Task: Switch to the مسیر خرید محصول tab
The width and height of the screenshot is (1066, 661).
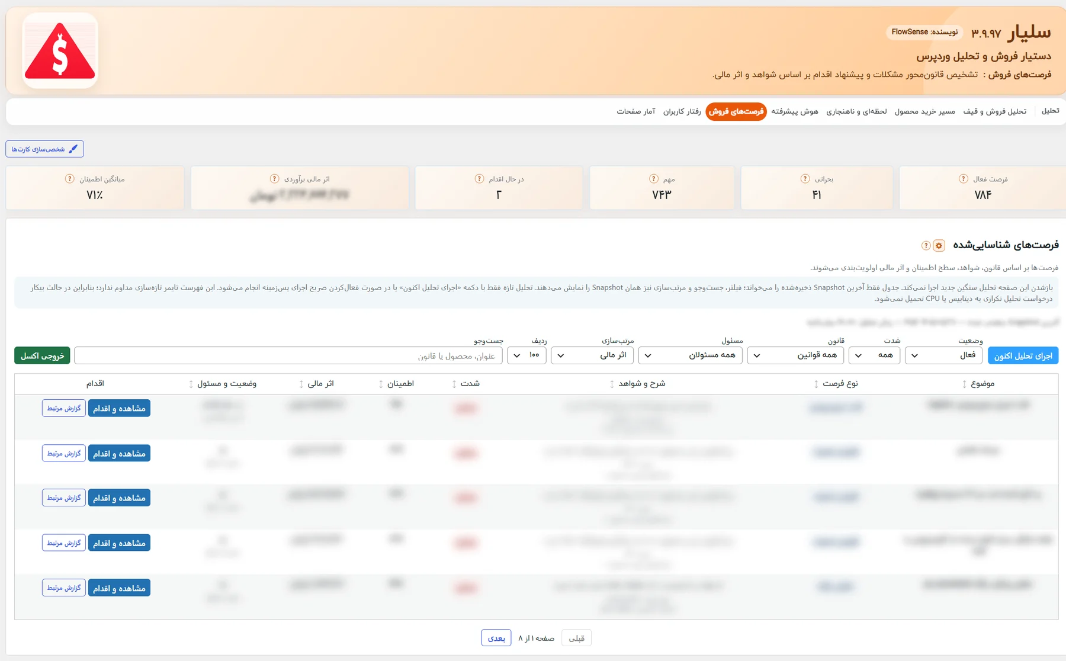Action: coord(924,111)
